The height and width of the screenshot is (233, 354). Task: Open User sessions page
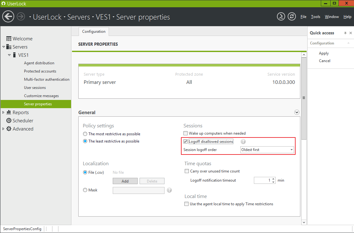pyautogui.click(x=35, y=88)
